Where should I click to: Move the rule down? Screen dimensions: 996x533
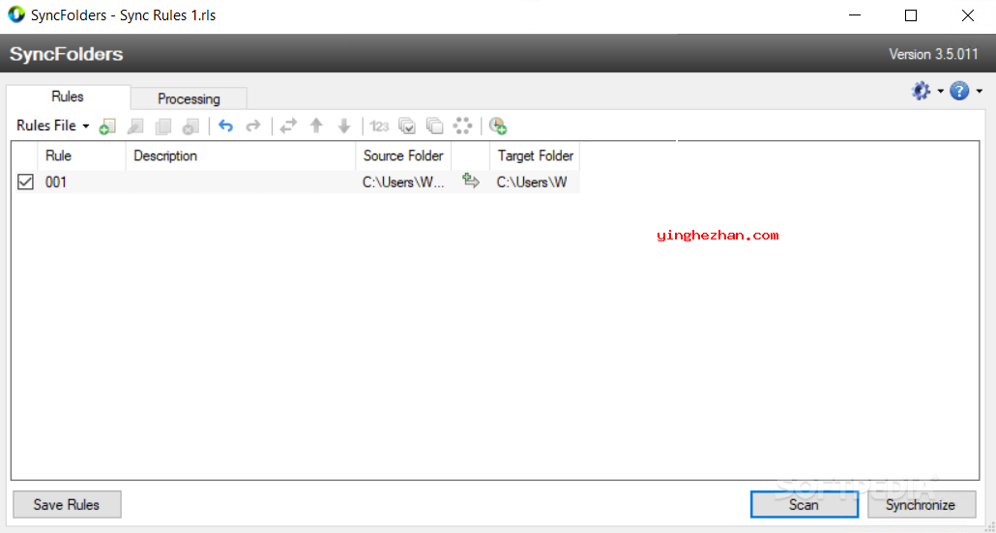point(344,126)
